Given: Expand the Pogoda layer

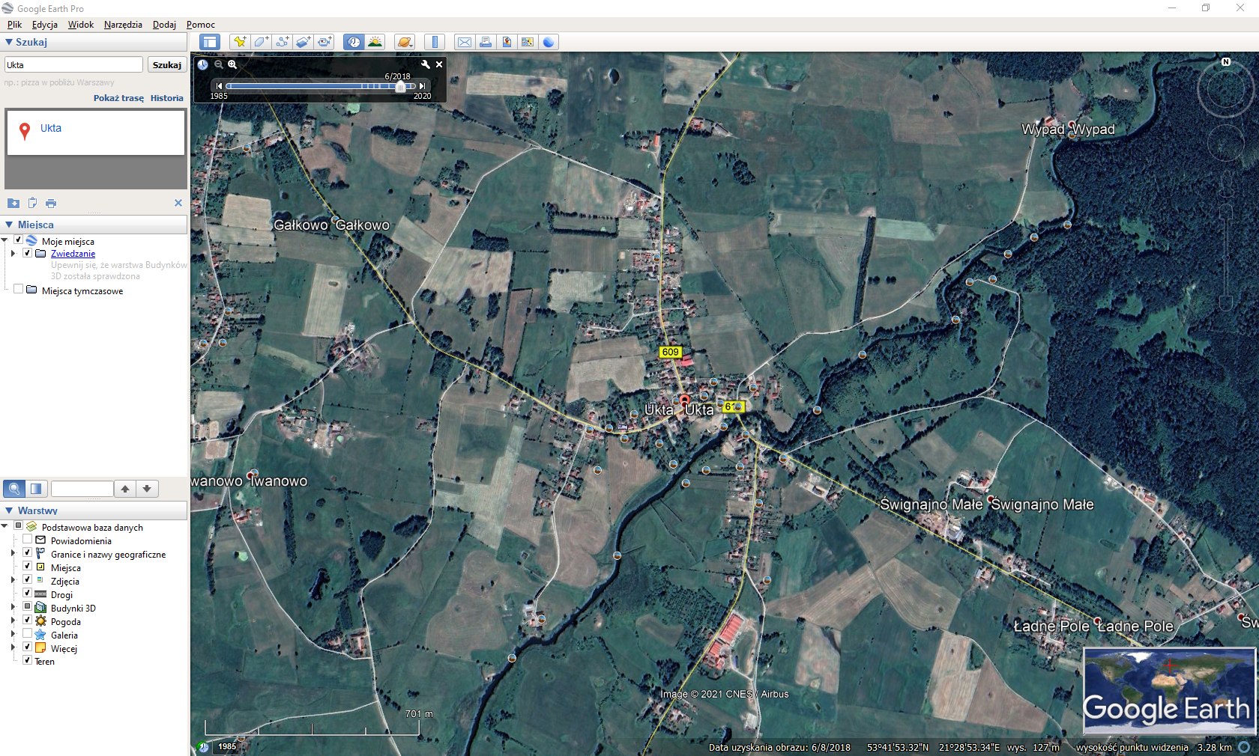Looking at the screenshot, I should pyautogui.click(x=13, y=621).
